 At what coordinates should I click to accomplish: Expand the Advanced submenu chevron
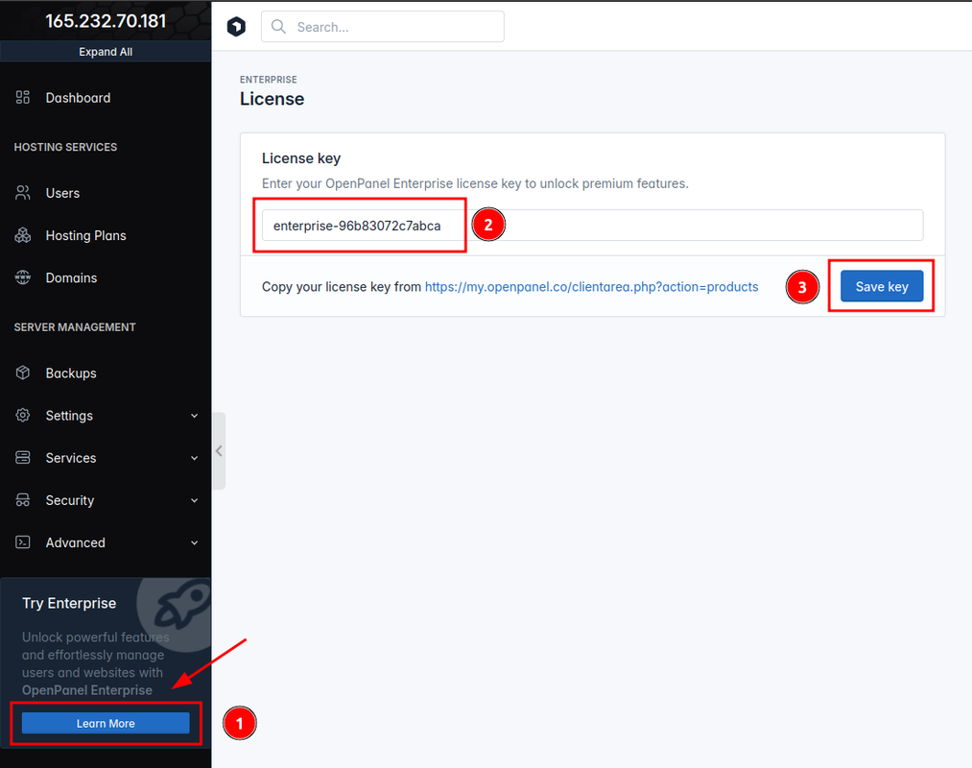[x=194, y=542]
